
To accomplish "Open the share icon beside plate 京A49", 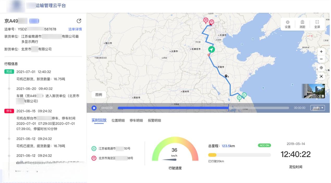I will click(x=79, y=21).
